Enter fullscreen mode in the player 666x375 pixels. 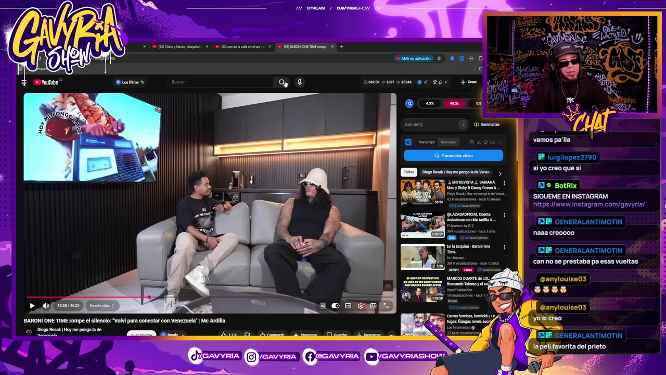[x=386, y=306]
